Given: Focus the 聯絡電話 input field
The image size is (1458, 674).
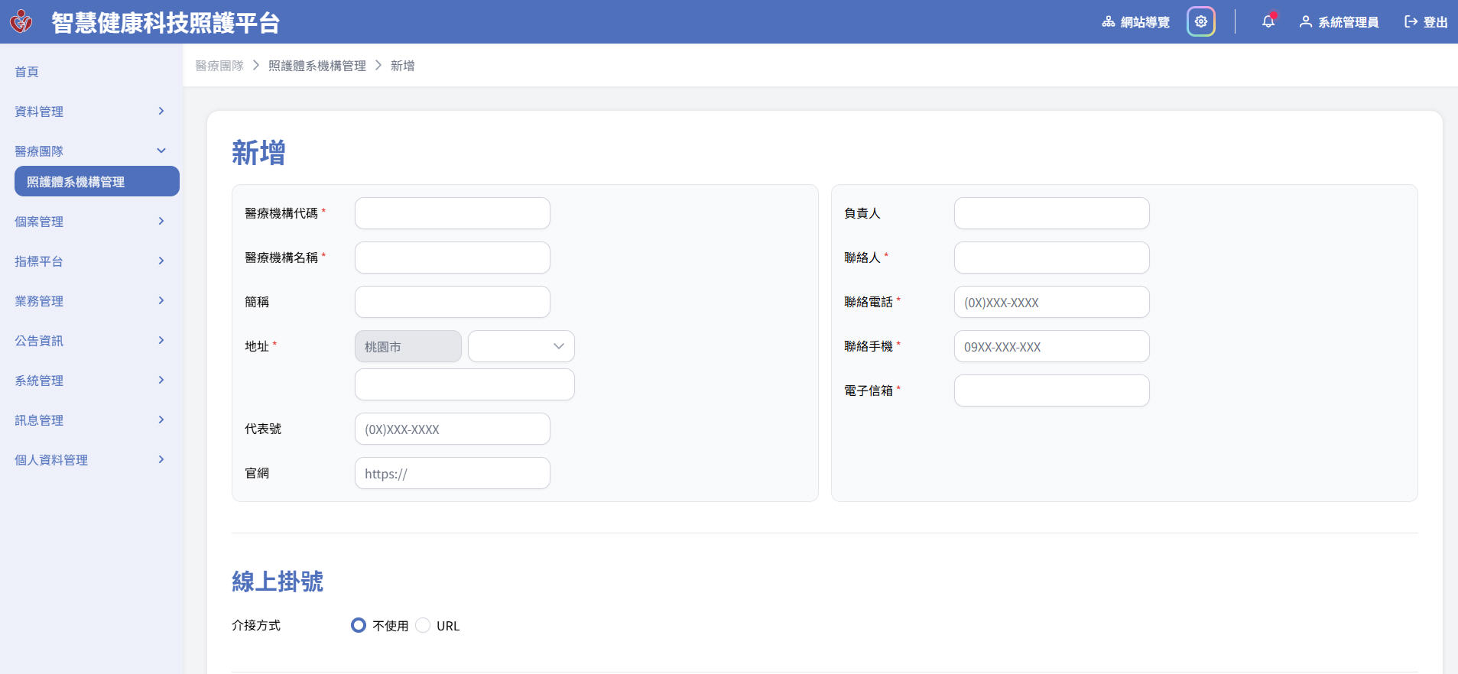Looking at the screenshot, I should pos(1051,302).
